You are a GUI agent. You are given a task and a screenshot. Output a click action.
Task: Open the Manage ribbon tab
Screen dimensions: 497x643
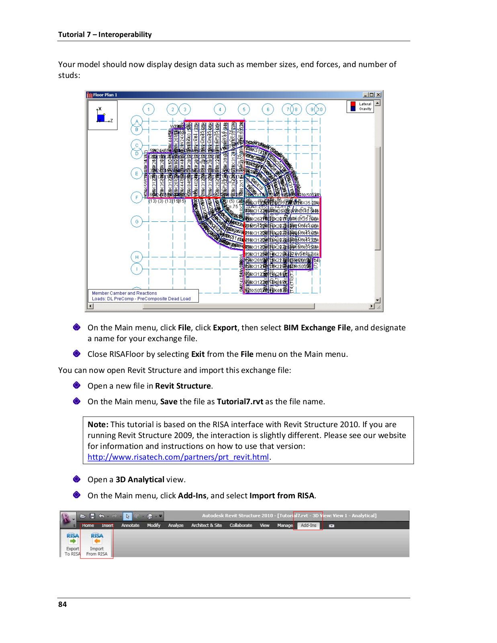[285, 525]
